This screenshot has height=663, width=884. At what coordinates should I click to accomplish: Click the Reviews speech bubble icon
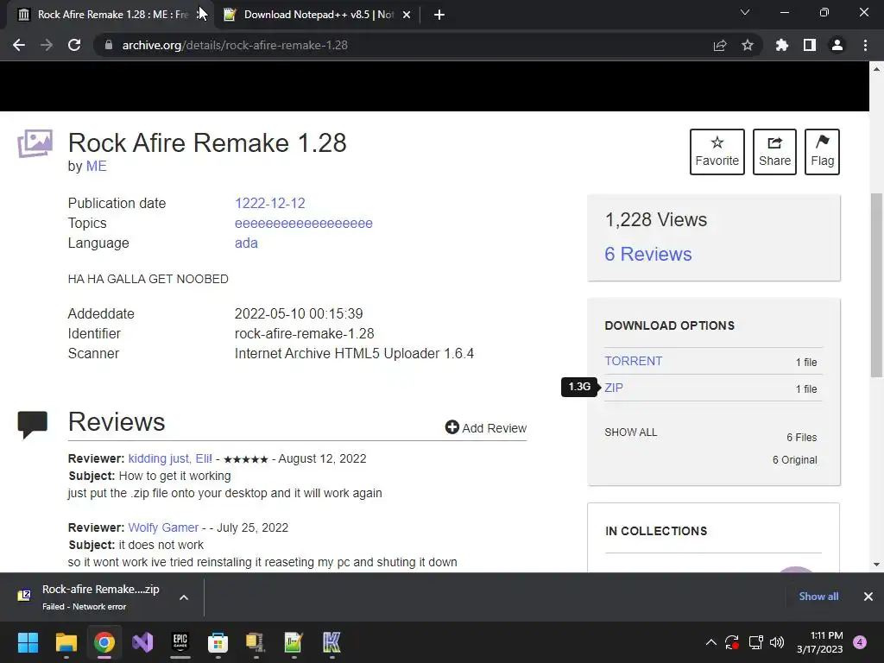33,425
